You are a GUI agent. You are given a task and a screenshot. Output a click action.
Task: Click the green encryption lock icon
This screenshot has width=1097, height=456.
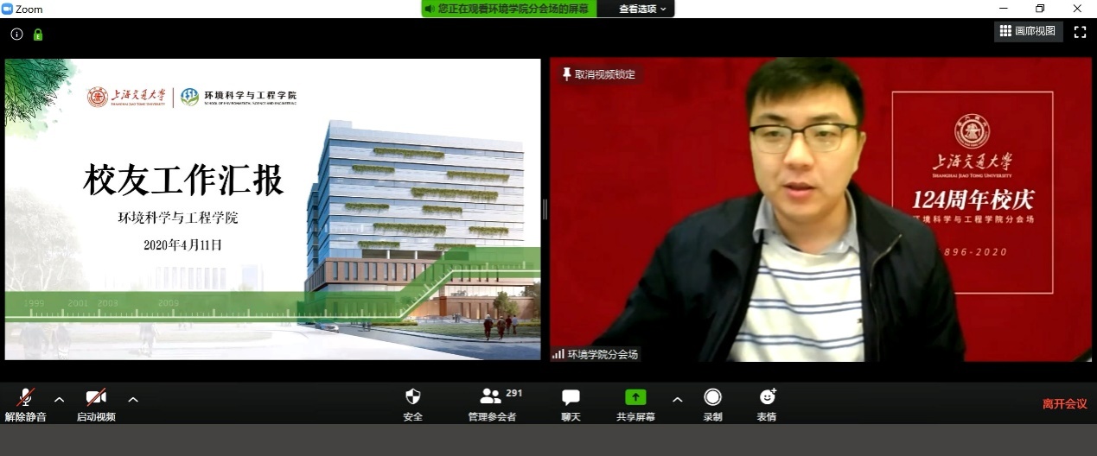click(38, 35)
